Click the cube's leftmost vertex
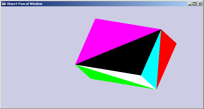The height and width of the screenshot is (109, 204). [76, 64]
